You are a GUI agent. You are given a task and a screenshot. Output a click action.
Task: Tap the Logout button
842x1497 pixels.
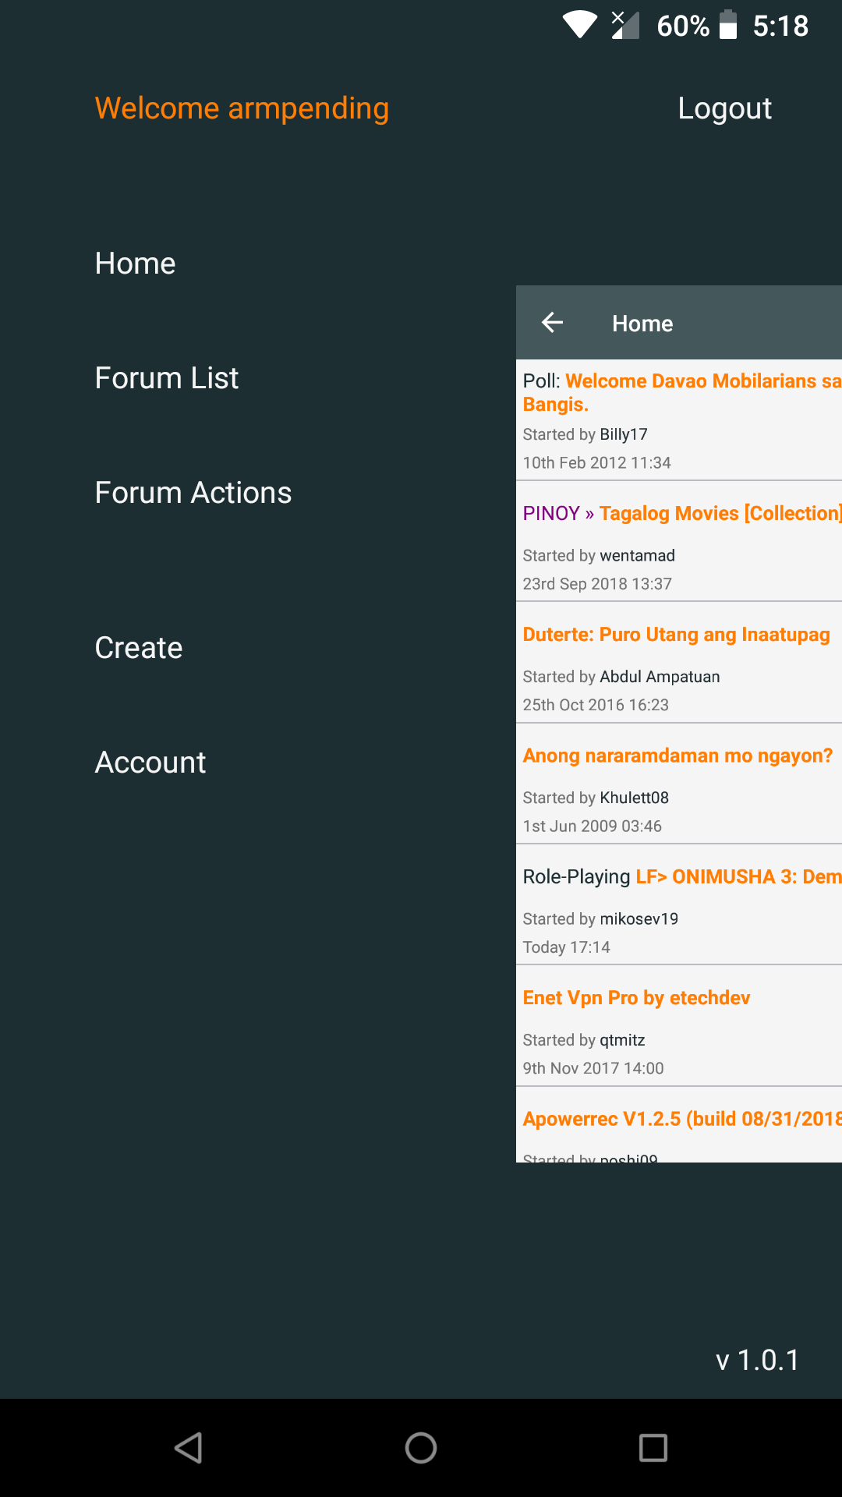[x=724, y=108]
